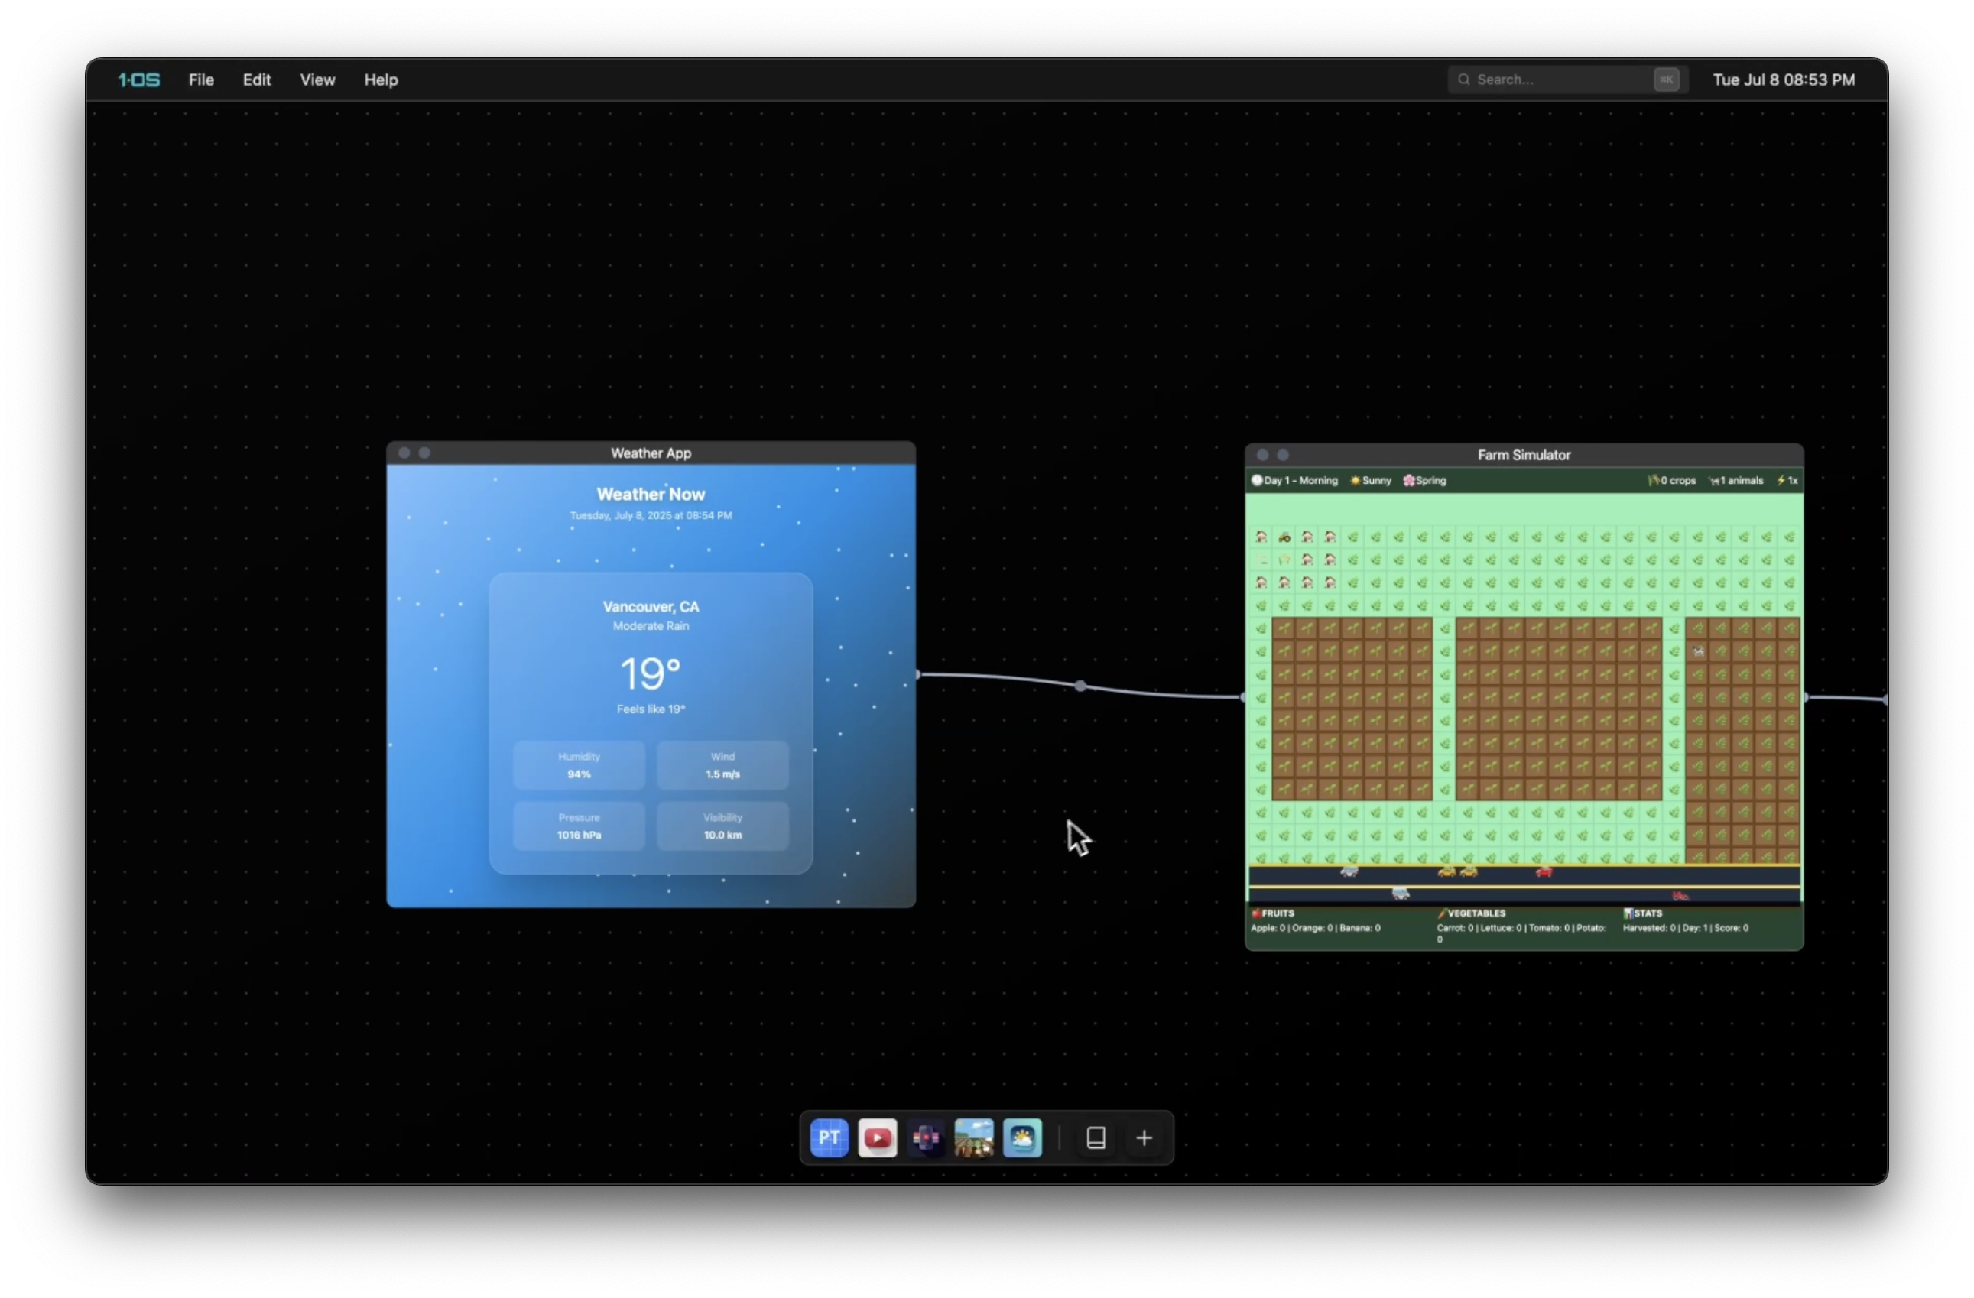The image size is (1974, 1298).
Task: Click the Spring season indicator
Action: click(1425, 480)
